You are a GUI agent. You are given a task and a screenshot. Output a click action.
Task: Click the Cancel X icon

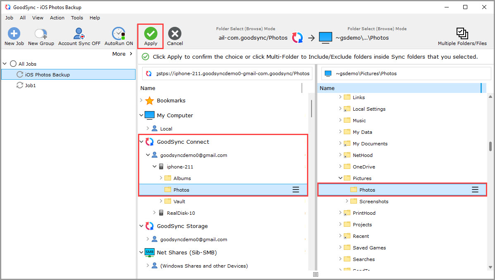175,33
